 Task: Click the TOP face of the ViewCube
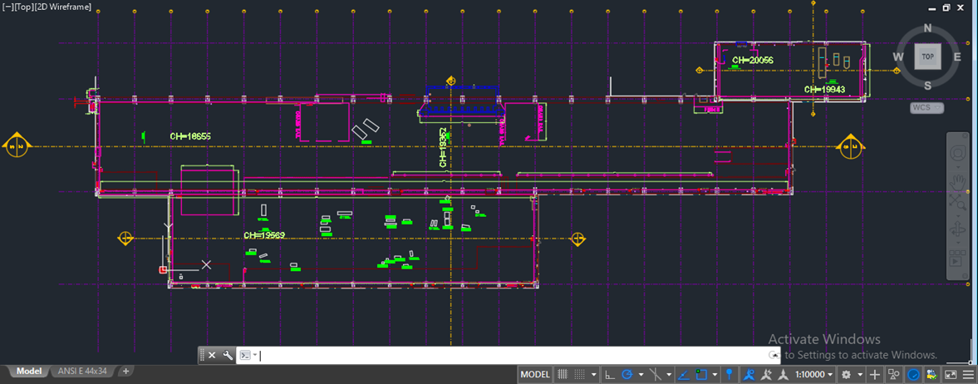927,57
